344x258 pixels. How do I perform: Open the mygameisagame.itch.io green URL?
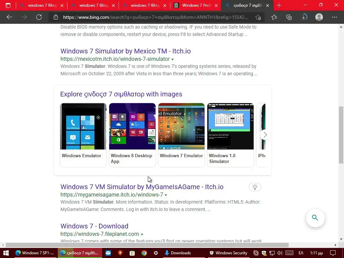[112, 195]
